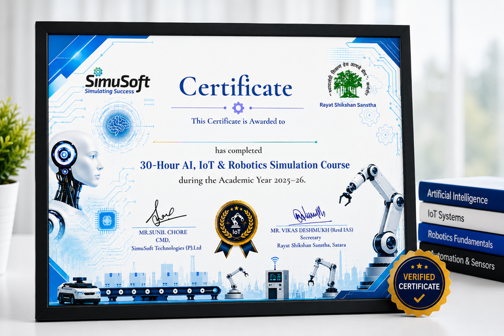504x336 pixels.
Task: Click the "Robotics Fundamentals" book spine
Action: tap(461, 239)
